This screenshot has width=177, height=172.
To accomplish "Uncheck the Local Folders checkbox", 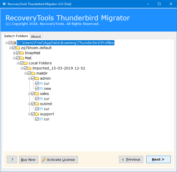I will tap(22, 63).
